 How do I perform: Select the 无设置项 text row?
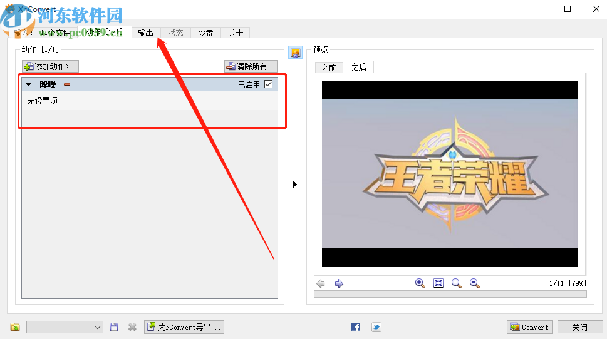tap(150, 101)
